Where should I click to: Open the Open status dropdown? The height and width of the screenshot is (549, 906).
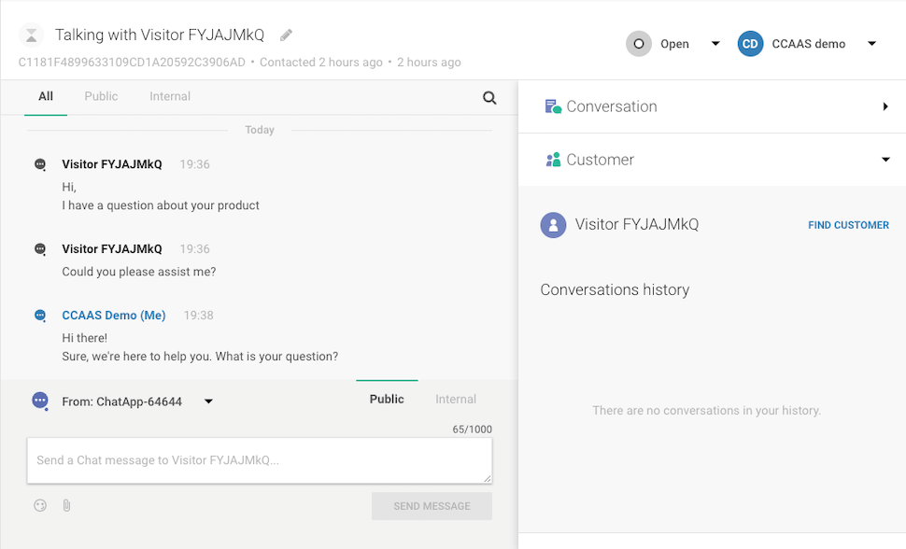715,44
